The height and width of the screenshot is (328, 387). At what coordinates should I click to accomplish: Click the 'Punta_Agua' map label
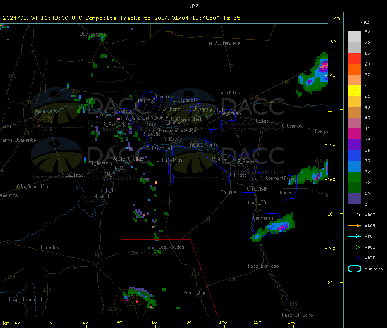196,293
